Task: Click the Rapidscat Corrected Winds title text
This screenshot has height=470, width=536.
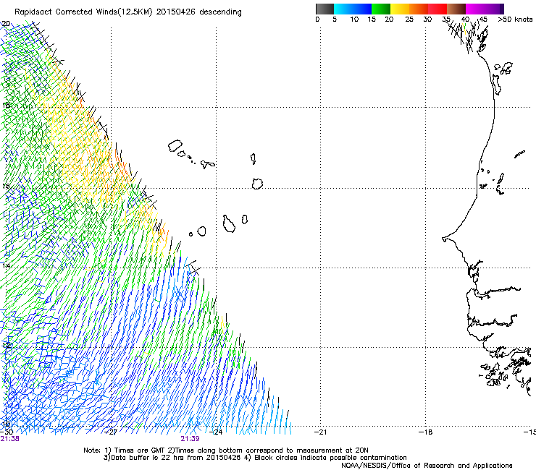Action: (x=128, y=12)
